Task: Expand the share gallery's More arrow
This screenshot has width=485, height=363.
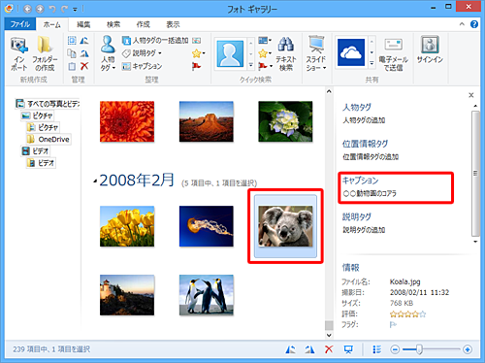Action: point(372,63)
